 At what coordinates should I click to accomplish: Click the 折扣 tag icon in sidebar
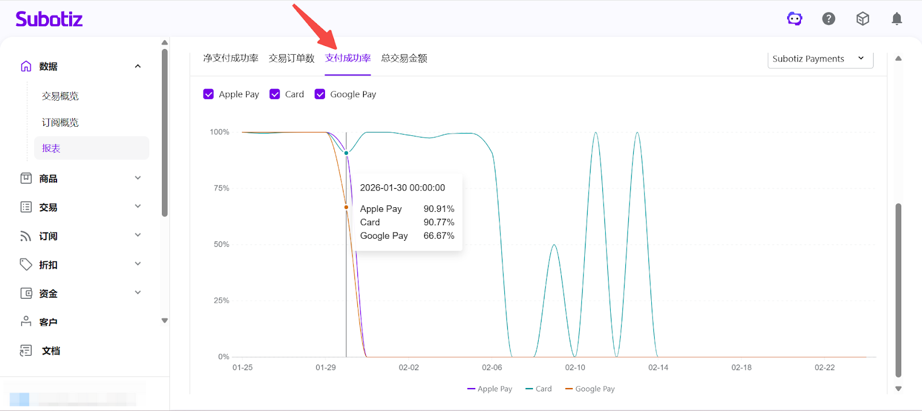pos(26,265)
